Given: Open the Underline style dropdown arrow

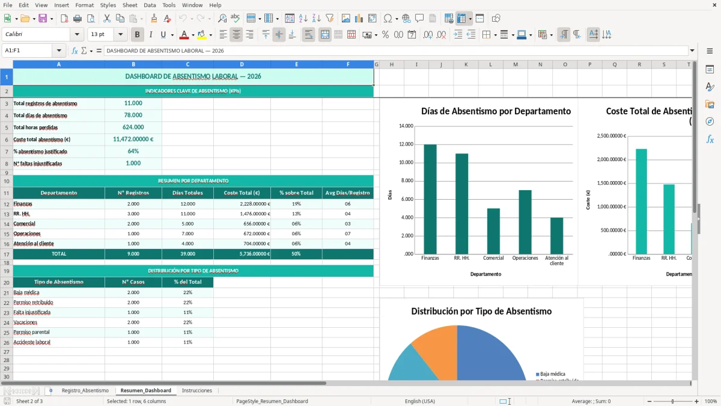Looking at the screenshot, I should (172, 35).
